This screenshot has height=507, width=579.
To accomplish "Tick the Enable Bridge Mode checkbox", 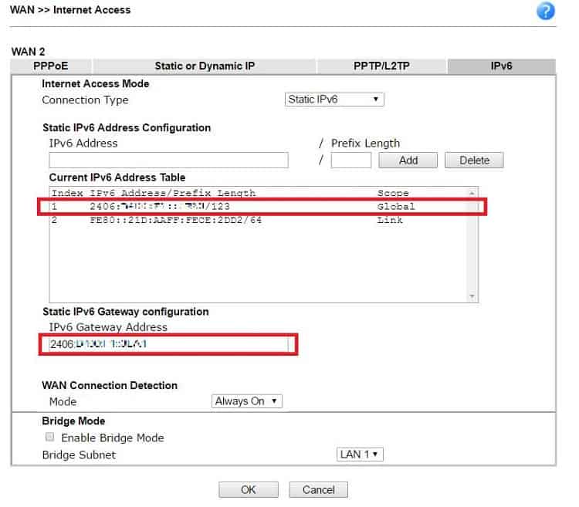I will [49, 437].
